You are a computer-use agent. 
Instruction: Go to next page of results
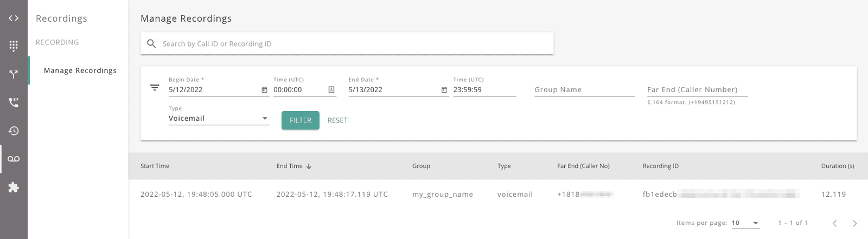click(x=854, y=223)
